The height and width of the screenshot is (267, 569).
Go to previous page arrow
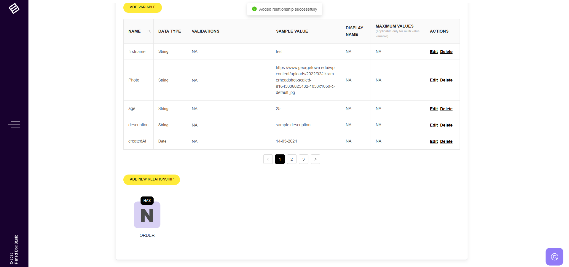click(268, 159)
